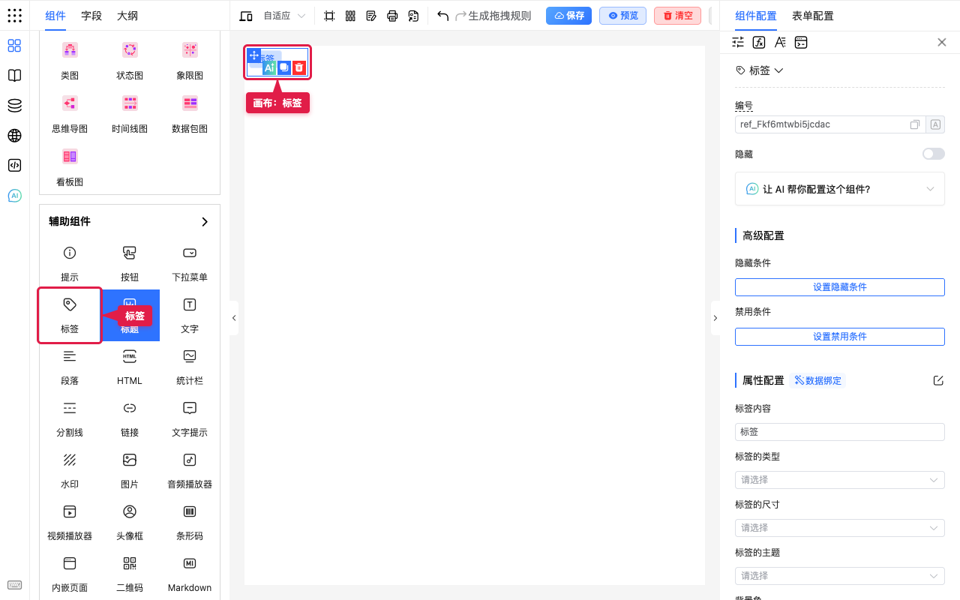Switch to the 字段 tab
This screenshot has height=600, width=960.
click(91, 16)
